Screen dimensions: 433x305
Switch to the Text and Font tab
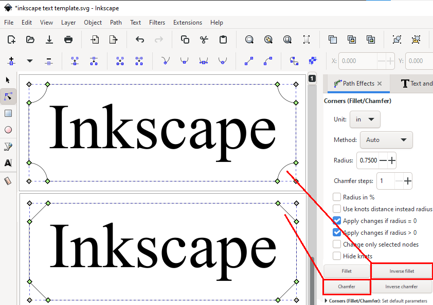point(417,84)
